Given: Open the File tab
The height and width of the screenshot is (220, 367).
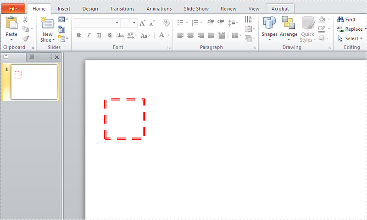Looking at the screenshot, I should [13, 9].
